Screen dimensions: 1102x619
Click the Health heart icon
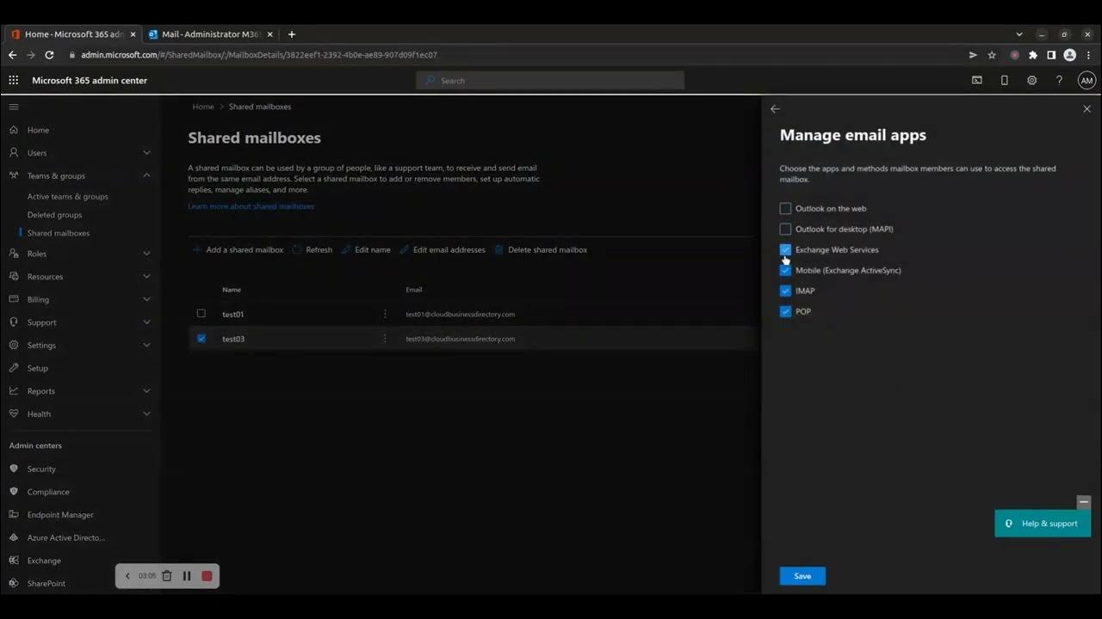(x=14, y=414)
